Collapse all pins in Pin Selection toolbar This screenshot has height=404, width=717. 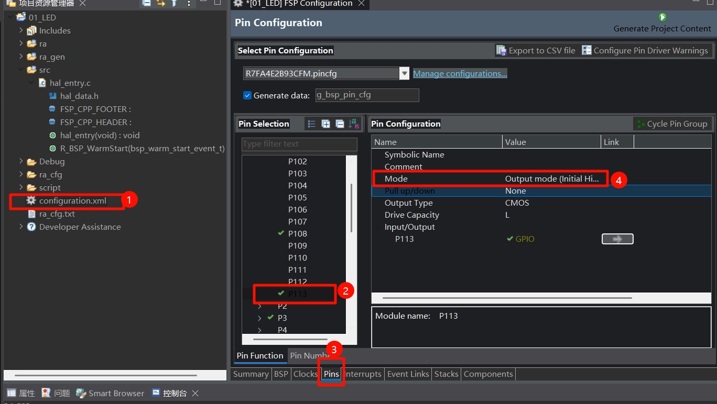point(340,124)
